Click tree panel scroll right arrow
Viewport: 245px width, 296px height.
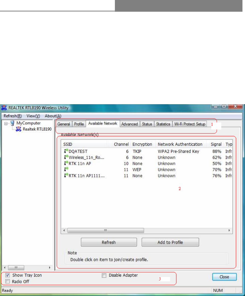tap(50, 267)
